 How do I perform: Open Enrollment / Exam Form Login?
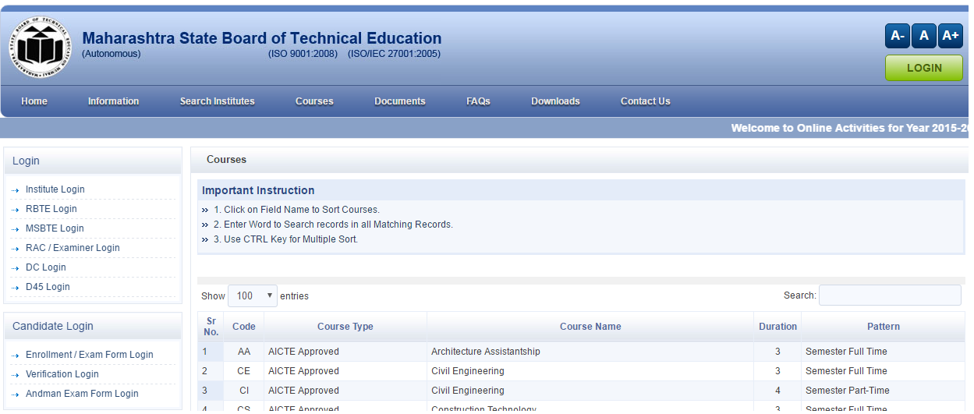coord(89,355)
